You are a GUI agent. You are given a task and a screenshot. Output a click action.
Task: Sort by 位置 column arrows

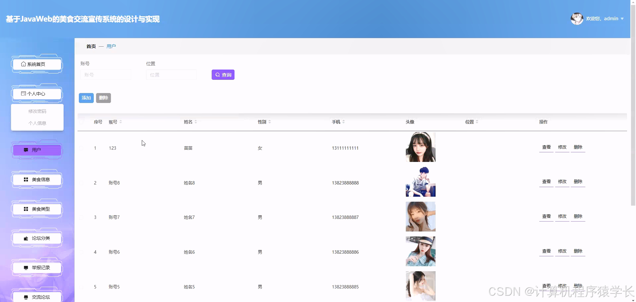tap(477, 122)
